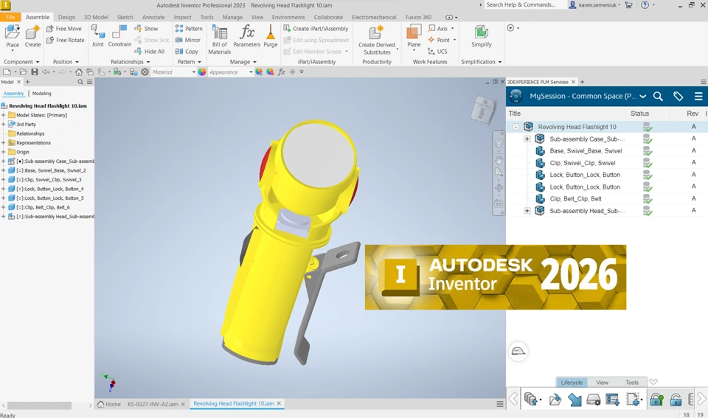Select the Constrain tool
Image resolution: width=708 pixels, height=418 pixels.
pos(119,36)
